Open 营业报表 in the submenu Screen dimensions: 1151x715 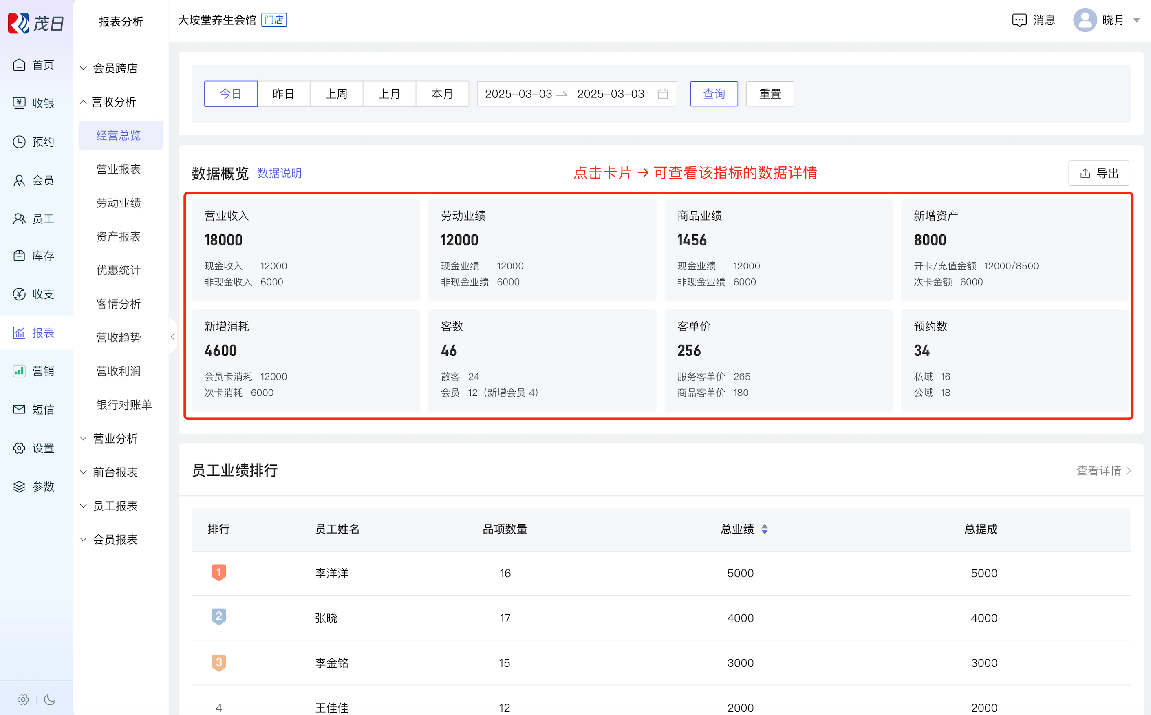[119, 169]
